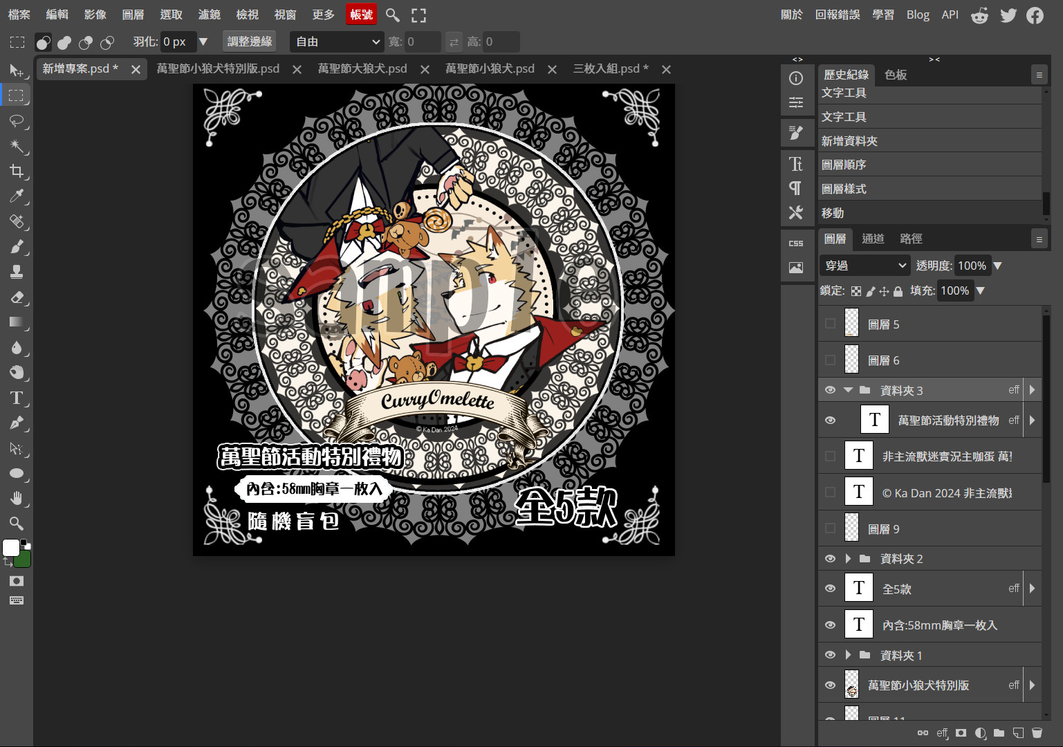
Task: Show 非主流獸迷實況主咖蛋 text layer
Action: [x=831, y=456]
